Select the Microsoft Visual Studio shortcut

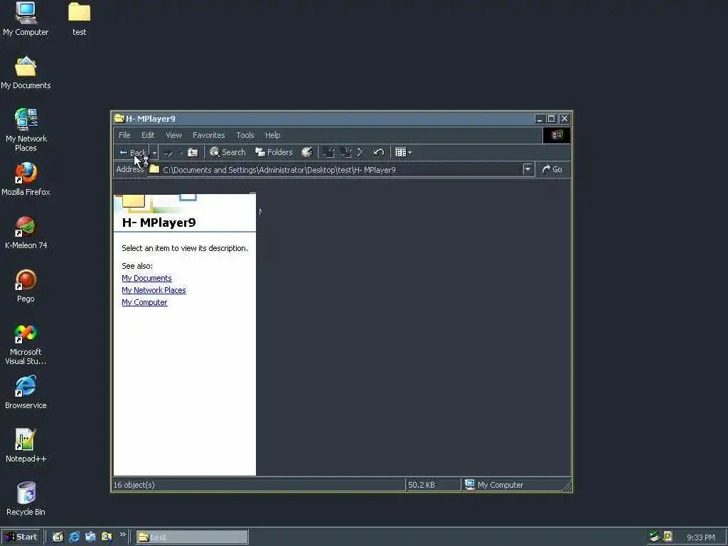26,345
